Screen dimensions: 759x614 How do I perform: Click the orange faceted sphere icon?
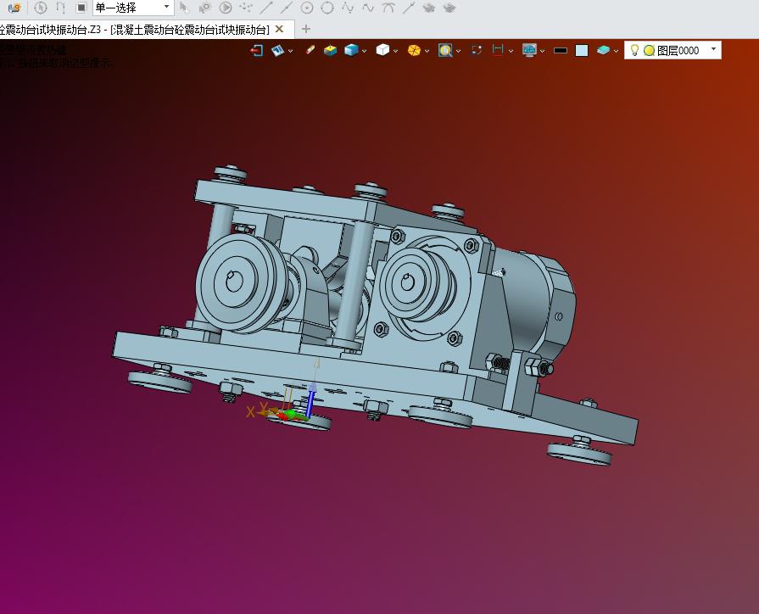tap(414, 50)
